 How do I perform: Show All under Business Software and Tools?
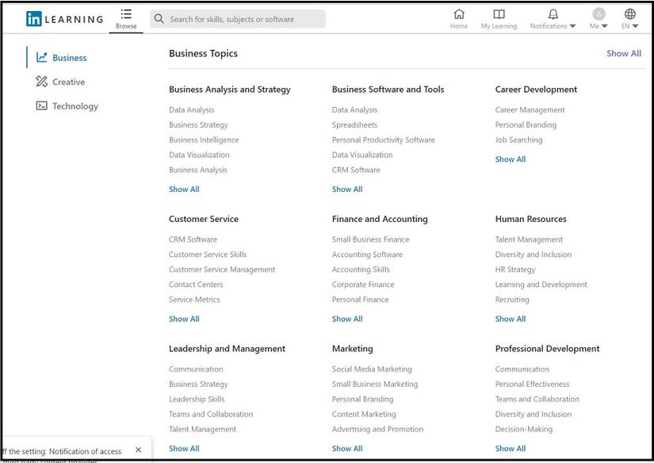coord(347,189)
